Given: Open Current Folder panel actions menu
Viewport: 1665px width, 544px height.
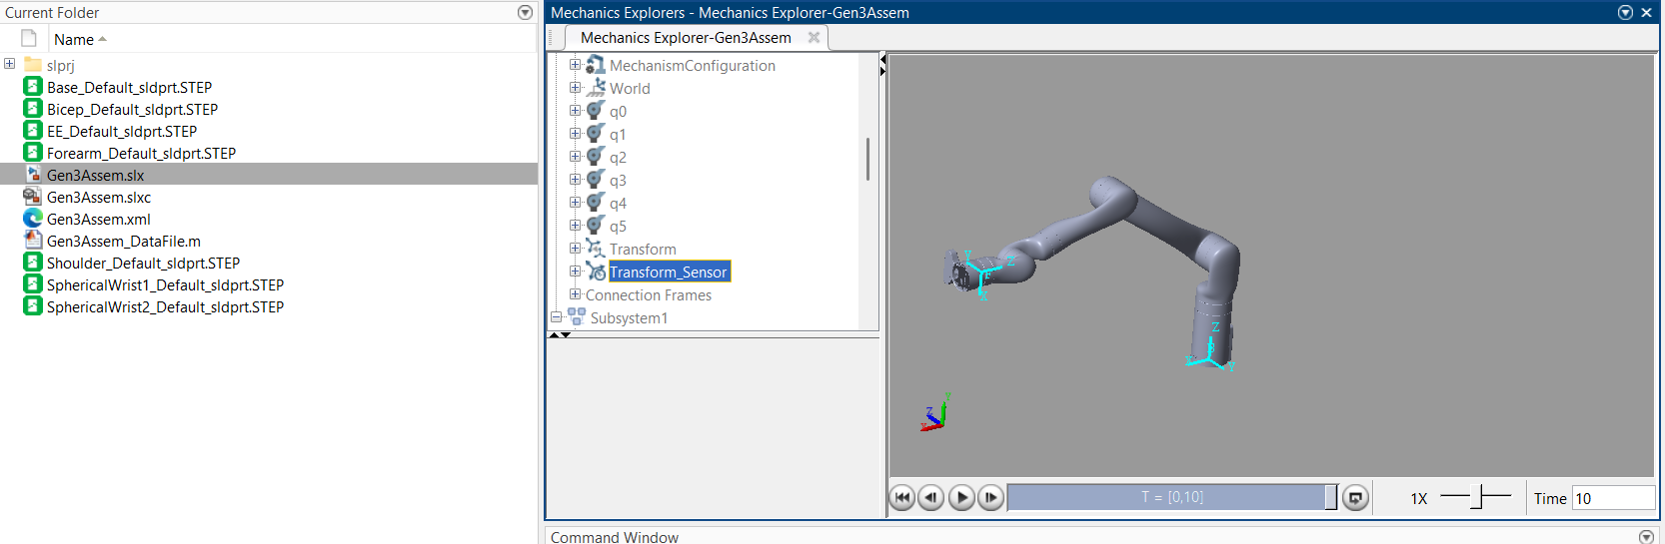Looking at the screenshot, I should pyautogui.click(x=525, y=13).
